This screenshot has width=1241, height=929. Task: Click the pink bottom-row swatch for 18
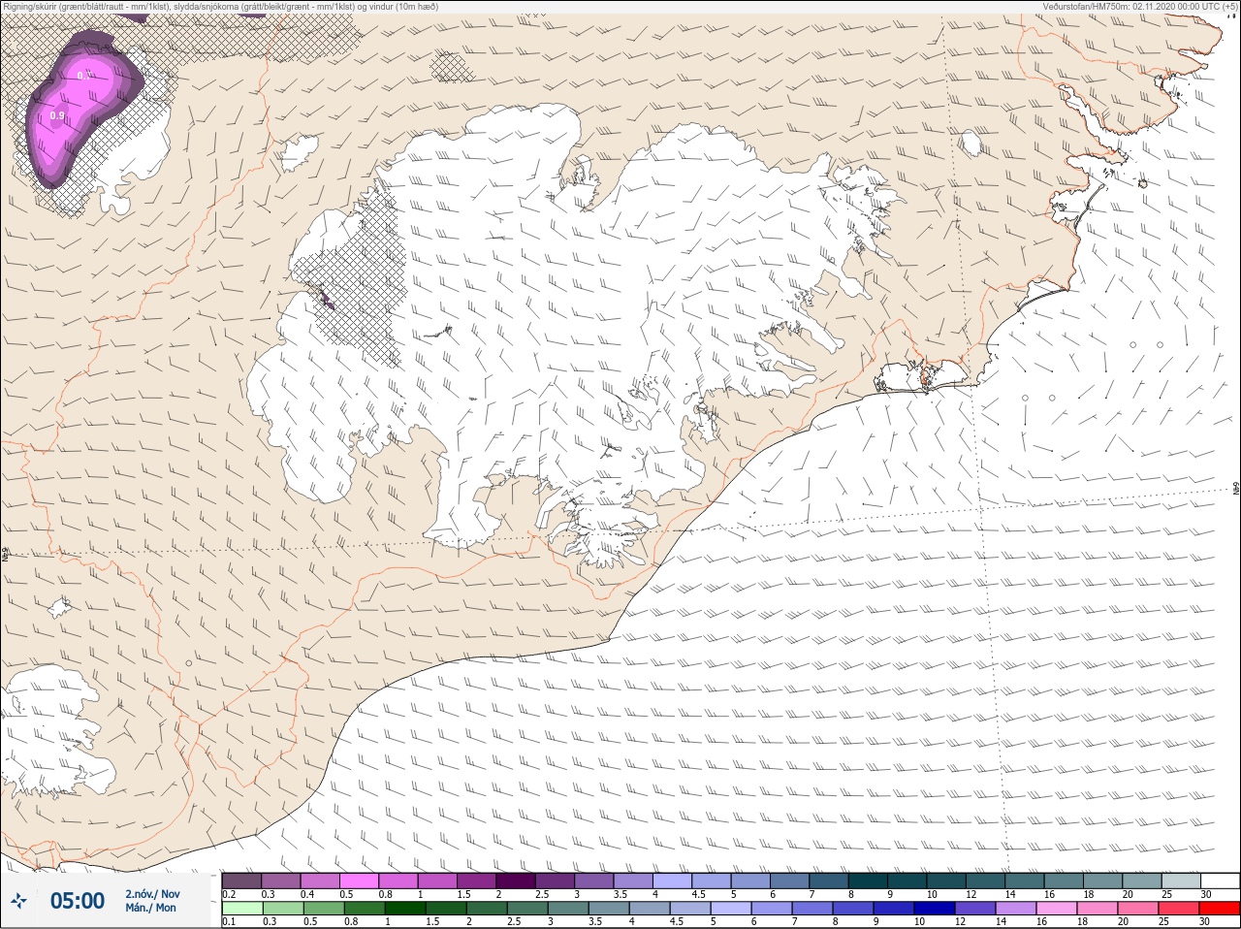pos(1097,909)
